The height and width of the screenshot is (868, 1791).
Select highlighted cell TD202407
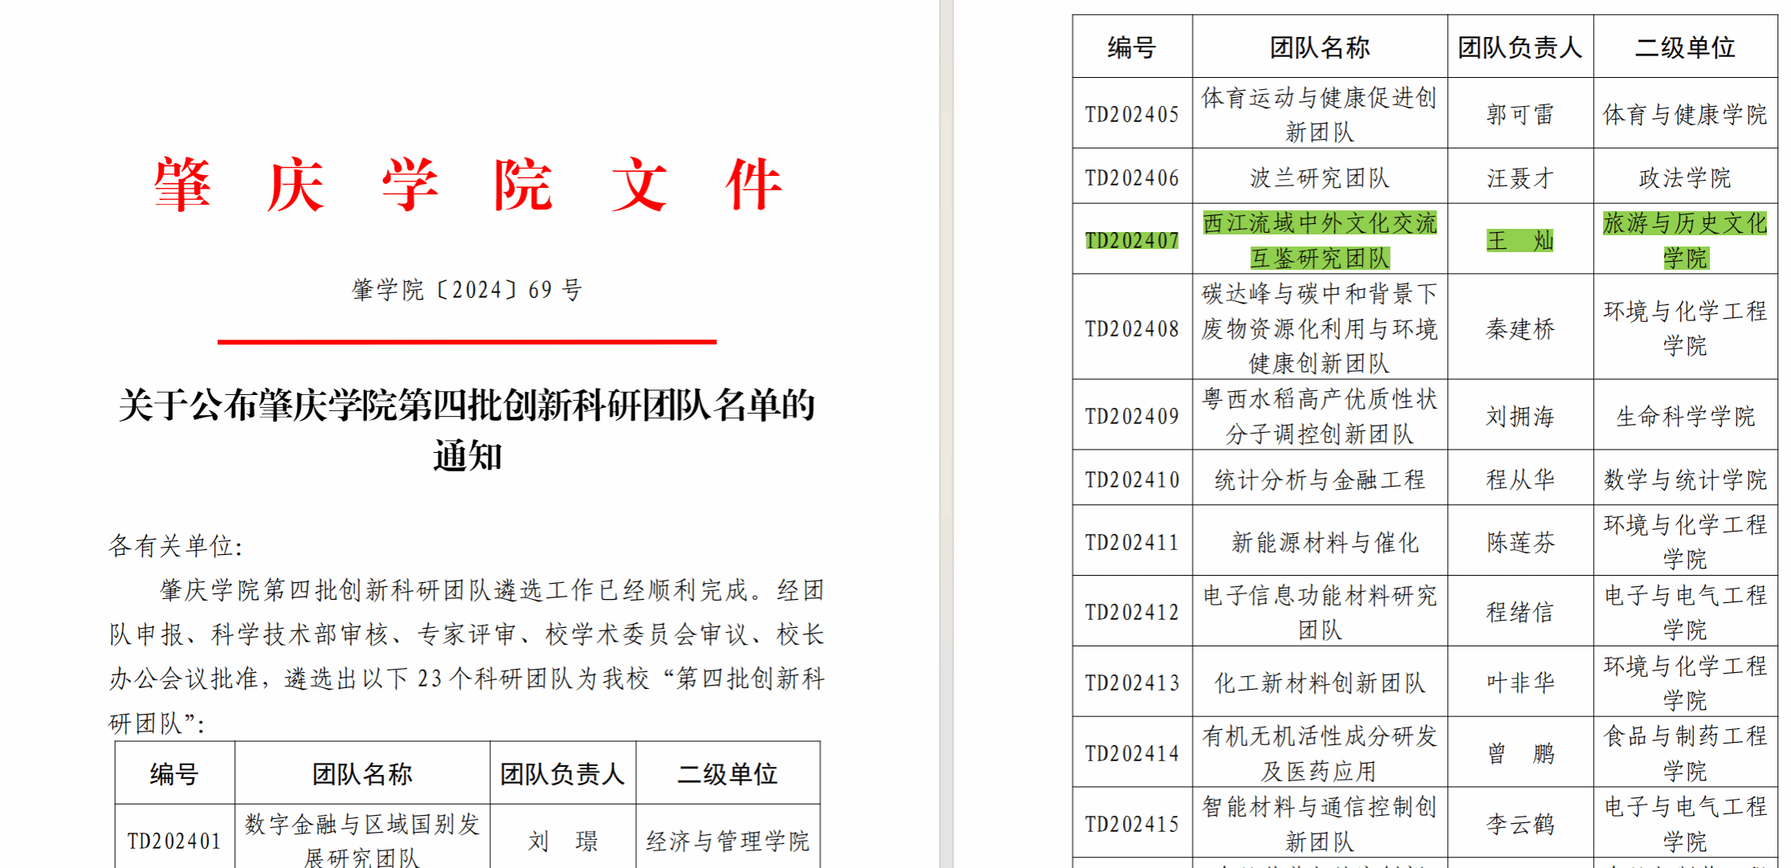(x=1132, y=240)
